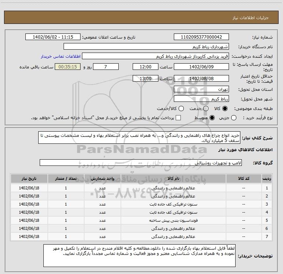Click the validity time field 13:00
Screen dimensions: 283x274
click(146, 78)
